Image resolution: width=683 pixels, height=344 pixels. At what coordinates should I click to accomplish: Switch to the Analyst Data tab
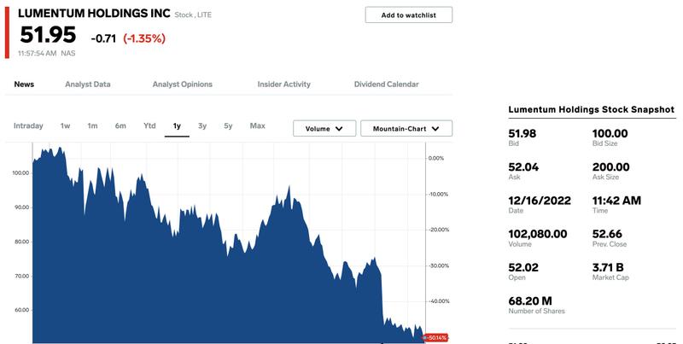click(x=88, y=85)
